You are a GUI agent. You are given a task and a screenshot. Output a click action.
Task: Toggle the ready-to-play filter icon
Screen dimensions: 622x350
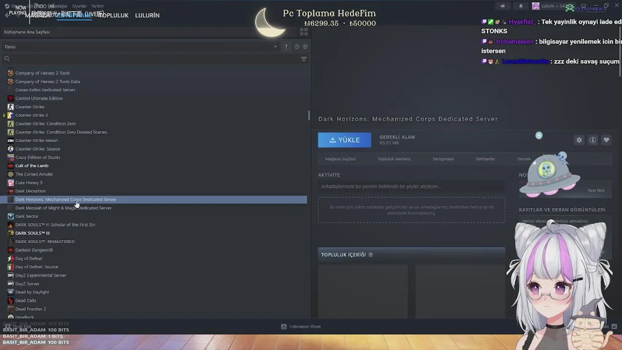pos(305,47)
